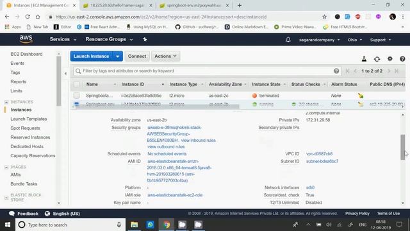The width and height of the screenshot is (410, 231).
Task: Focus the filter by tags search field
Action: click(x=206, y=71)
